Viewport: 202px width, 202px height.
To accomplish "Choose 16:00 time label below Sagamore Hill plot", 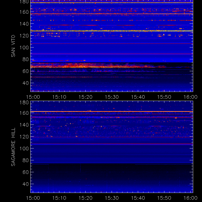I will [x=191, y=198].
